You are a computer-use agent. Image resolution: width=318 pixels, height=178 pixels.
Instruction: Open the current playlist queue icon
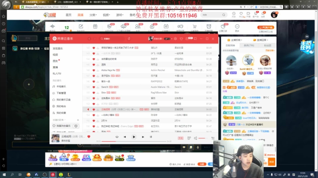tap(213, 138)
